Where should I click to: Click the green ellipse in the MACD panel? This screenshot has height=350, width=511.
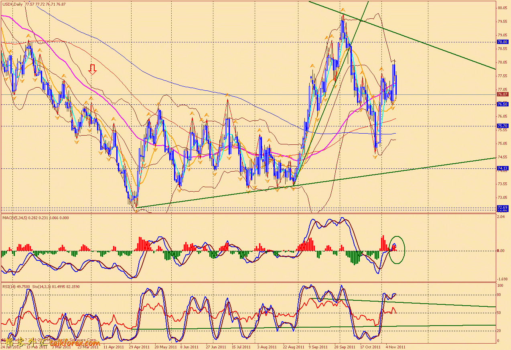coord(397,250)
